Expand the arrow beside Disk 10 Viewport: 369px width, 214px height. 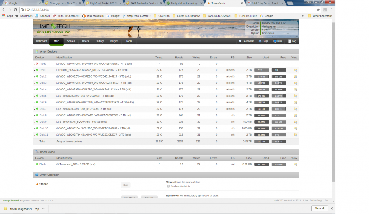point(35,129)
